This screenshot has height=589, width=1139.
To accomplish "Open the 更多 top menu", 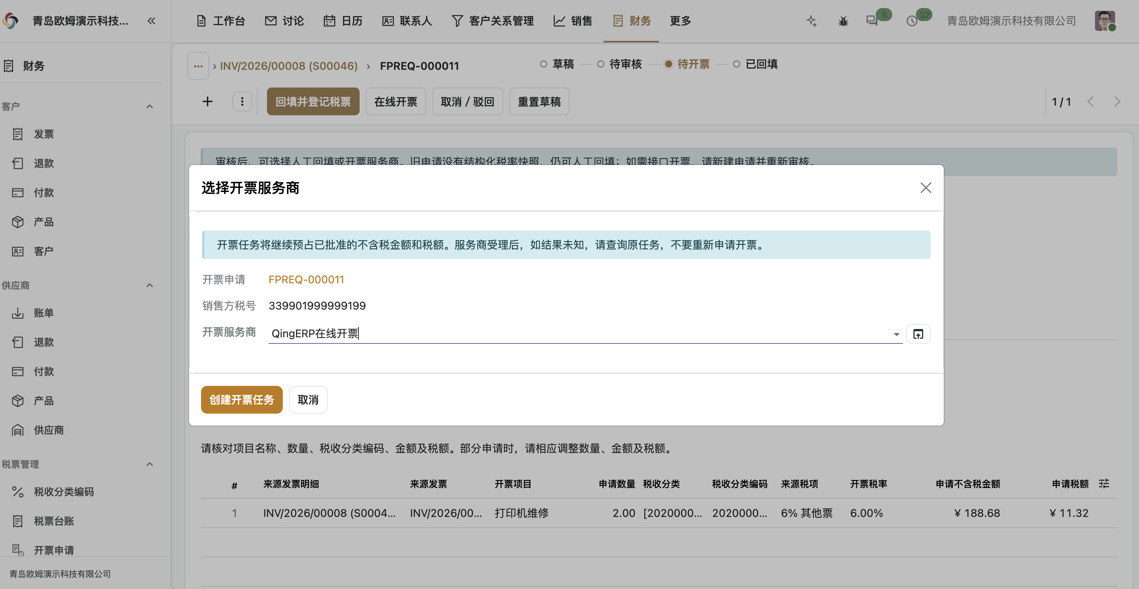I will [680, 21].
